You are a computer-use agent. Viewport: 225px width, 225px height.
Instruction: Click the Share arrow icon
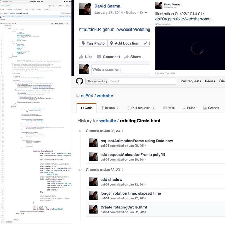coord(126,57)
